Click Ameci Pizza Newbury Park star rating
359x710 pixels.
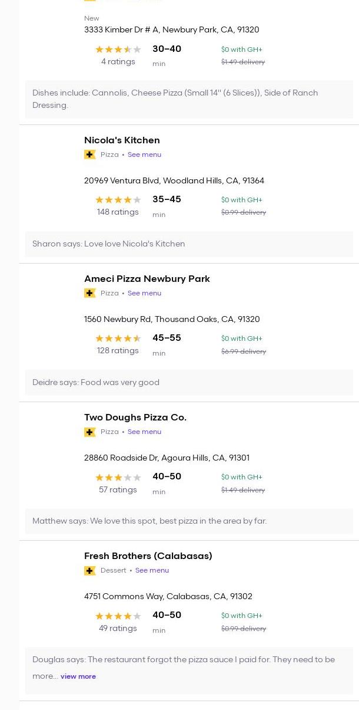click(x=118, y=338)
